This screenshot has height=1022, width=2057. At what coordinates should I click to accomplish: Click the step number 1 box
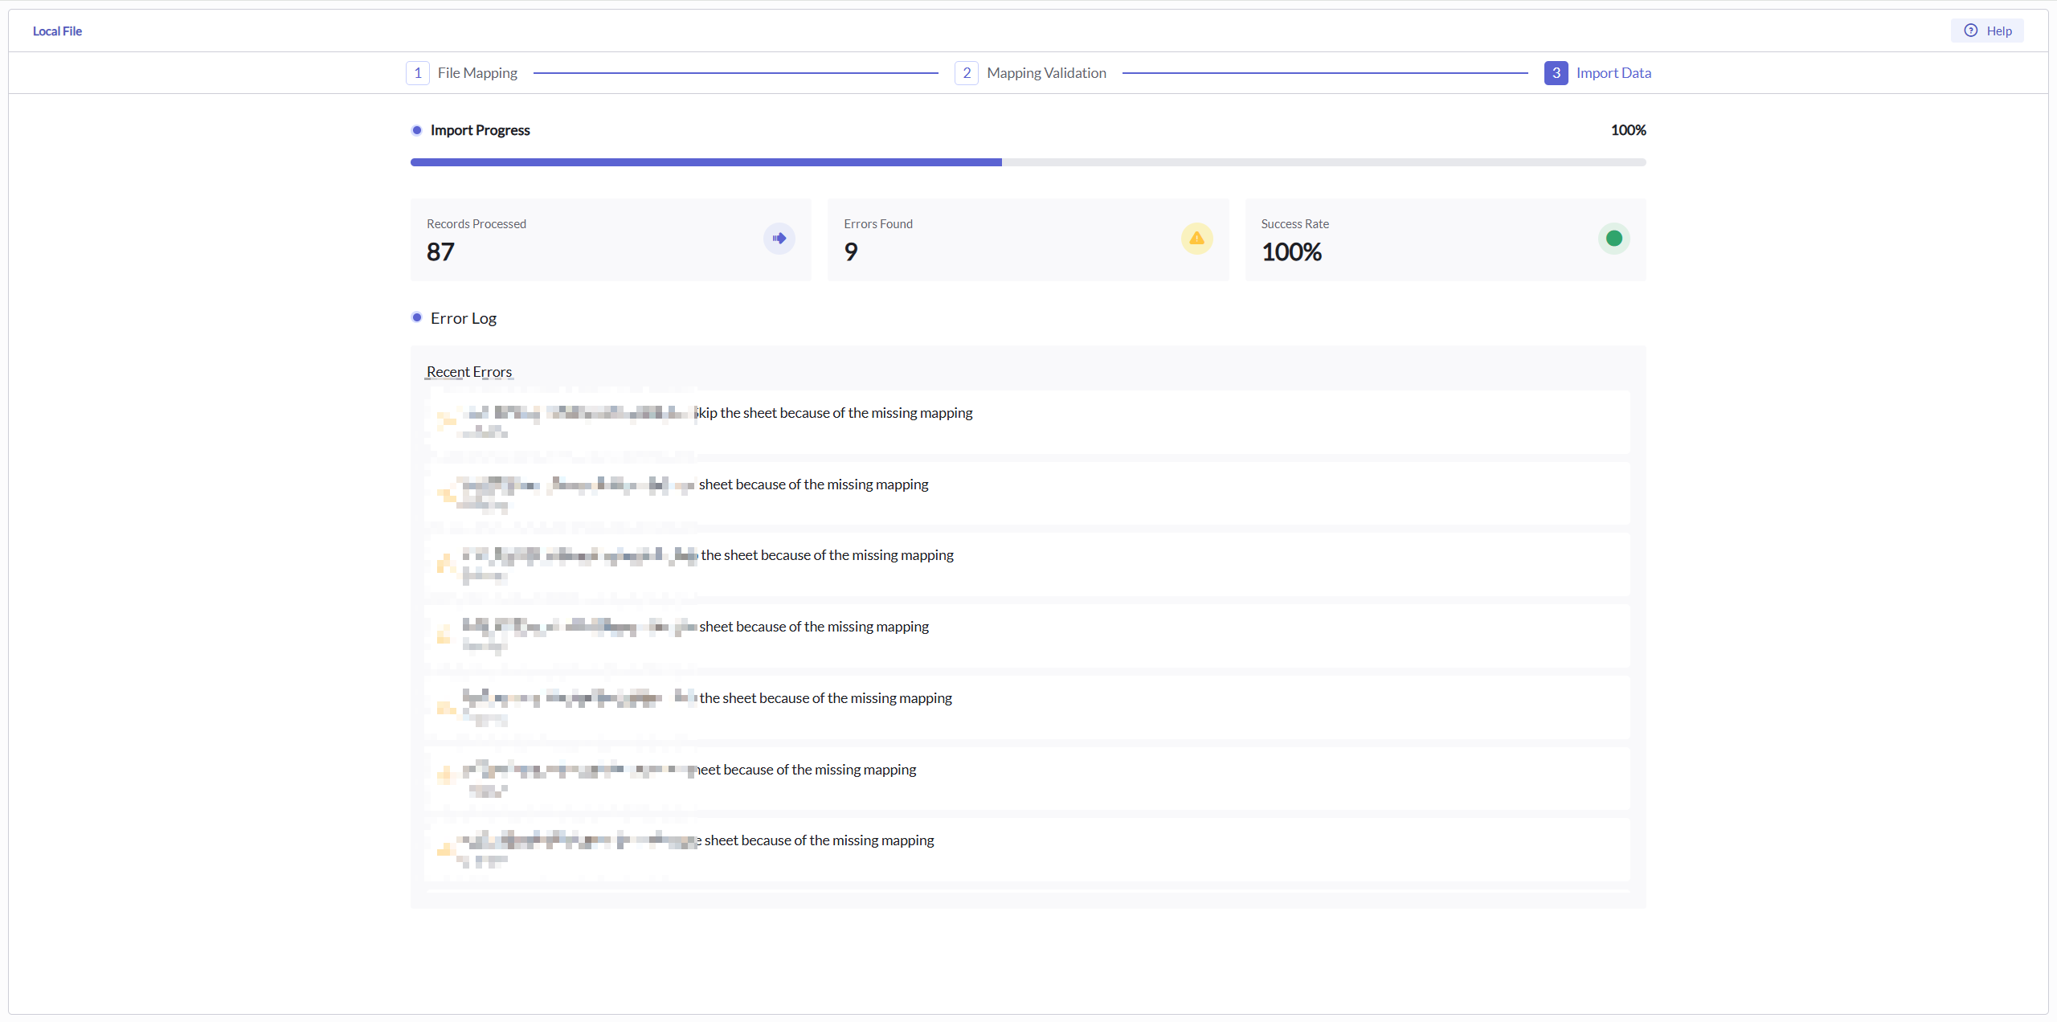[x=417, y=72]
